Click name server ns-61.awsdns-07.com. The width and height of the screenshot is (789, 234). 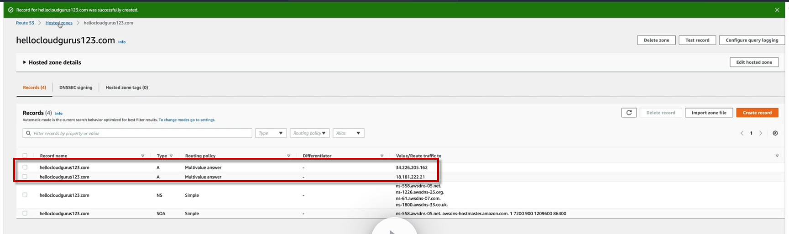pyautogui.click(x=418, y=198)
